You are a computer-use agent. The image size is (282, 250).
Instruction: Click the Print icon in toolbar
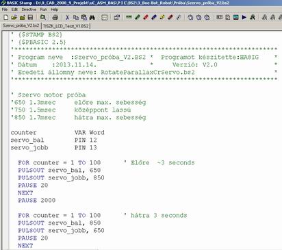click(x=55, y=17)
